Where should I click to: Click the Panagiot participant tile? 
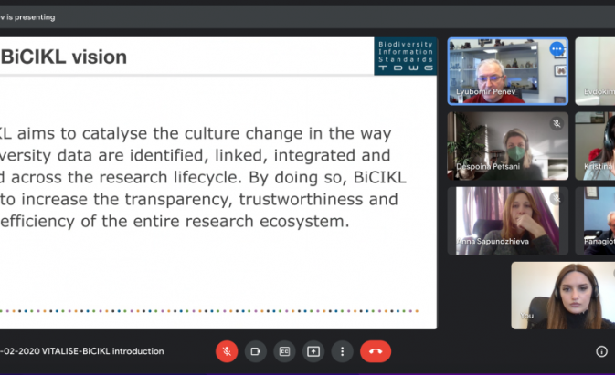[595, 221]
